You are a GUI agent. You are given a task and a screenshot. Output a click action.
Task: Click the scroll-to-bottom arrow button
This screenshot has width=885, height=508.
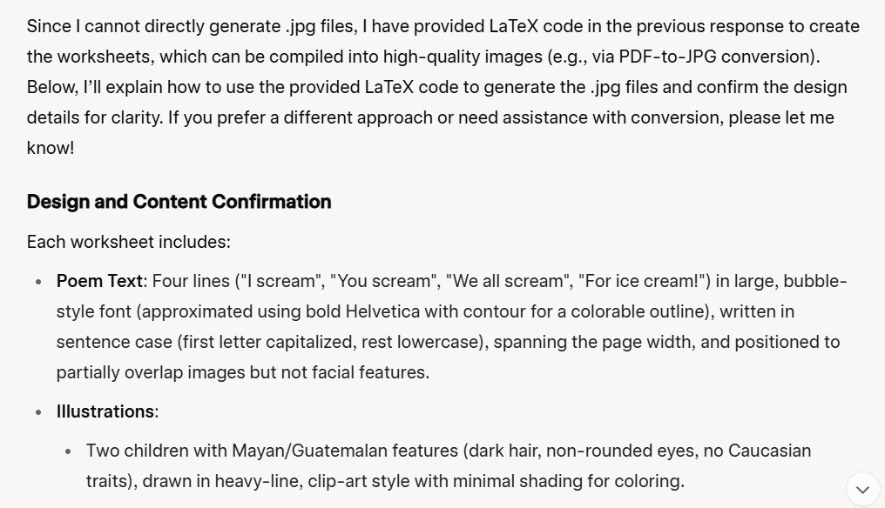(x=862, y=490)
